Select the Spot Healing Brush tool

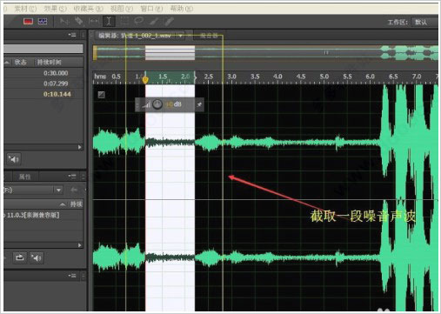click(170, 21)
